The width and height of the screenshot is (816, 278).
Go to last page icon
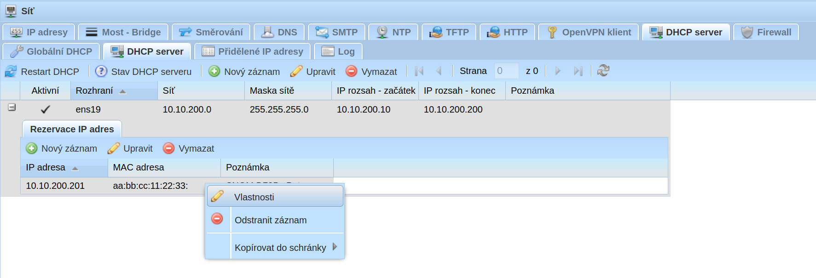pos(578,71)
